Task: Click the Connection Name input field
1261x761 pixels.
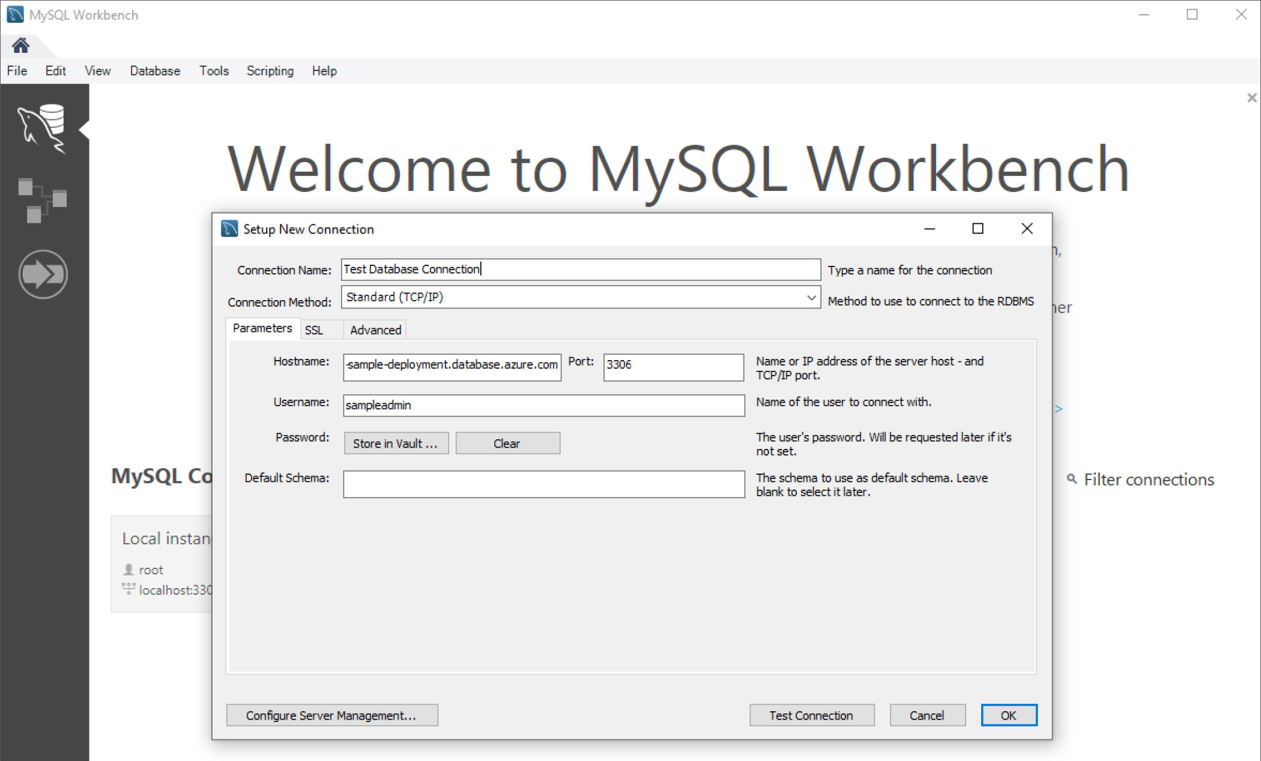Action: [x=581, y=269]
